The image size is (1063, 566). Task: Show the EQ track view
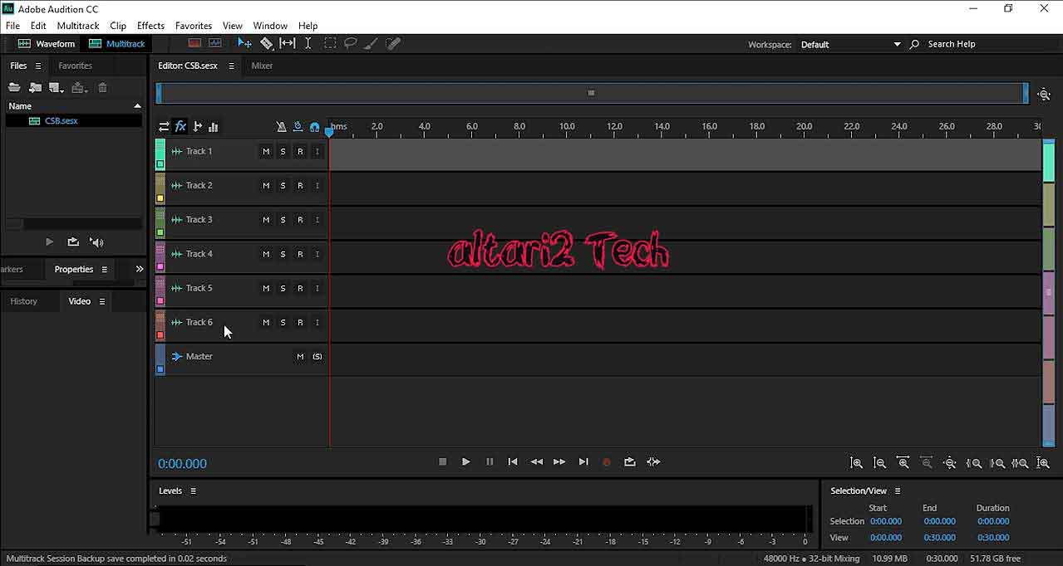coord(214,127)
